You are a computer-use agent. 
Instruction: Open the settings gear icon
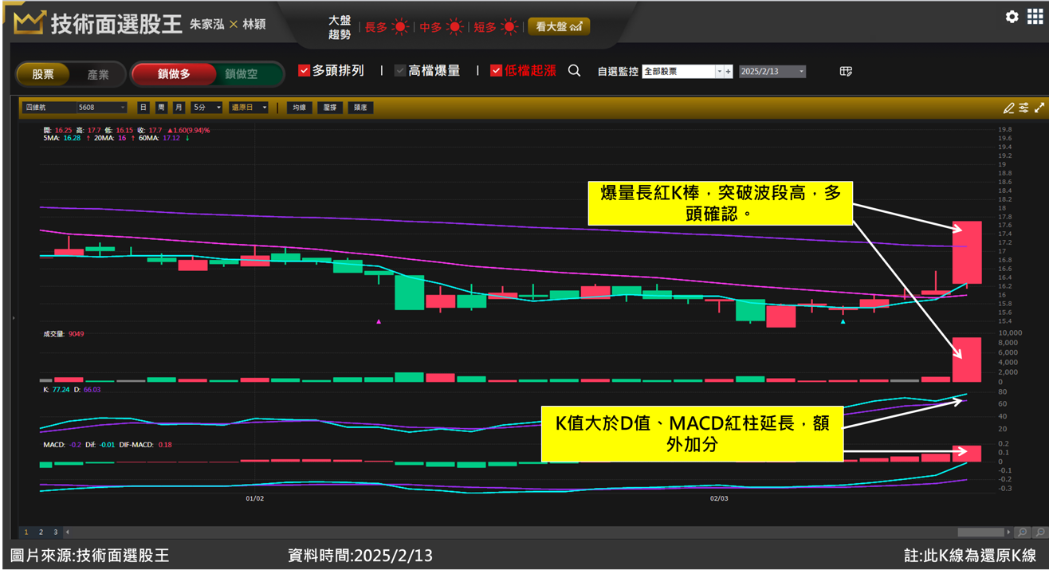tap(1012, 17)
